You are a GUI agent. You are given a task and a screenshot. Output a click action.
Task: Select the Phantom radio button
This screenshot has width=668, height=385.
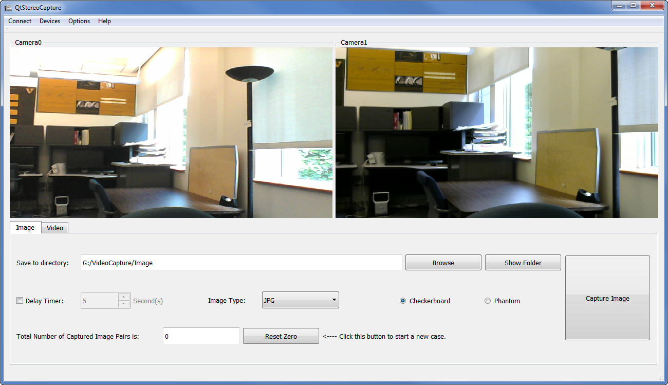(x=488, y=301)
